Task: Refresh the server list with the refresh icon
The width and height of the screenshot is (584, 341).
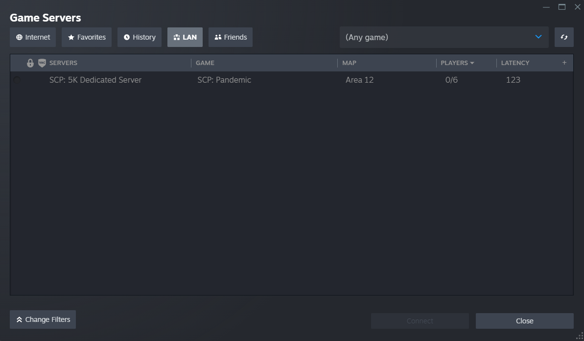Action: coord(564,37)
